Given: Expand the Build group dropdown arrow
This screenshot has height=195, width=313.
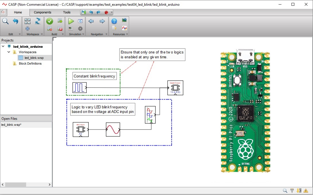Looking at the screenshot, I should 63,34.
